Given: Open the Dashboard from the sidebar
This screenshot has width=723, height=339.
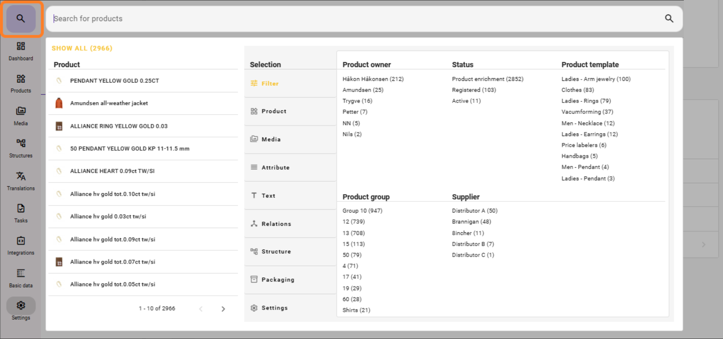Looking at the screenshot, I should point(21,51).
